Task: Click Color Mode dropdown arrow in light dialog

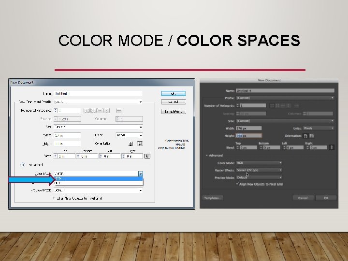Action: click(x=141, y=174)
